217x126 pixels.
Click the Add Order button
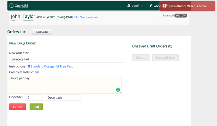(42, 32)
